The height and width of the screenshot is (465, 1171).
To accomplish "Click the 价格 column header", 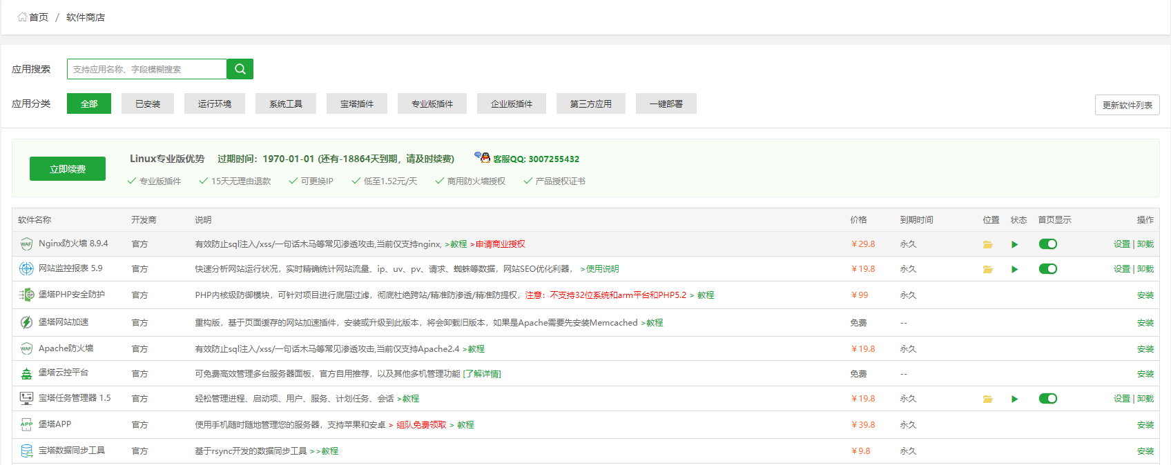I will 858,220.
